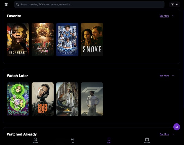This screenshot has height=145, width=184.
Task: Open The Bear poster
Action: point(67,39)
